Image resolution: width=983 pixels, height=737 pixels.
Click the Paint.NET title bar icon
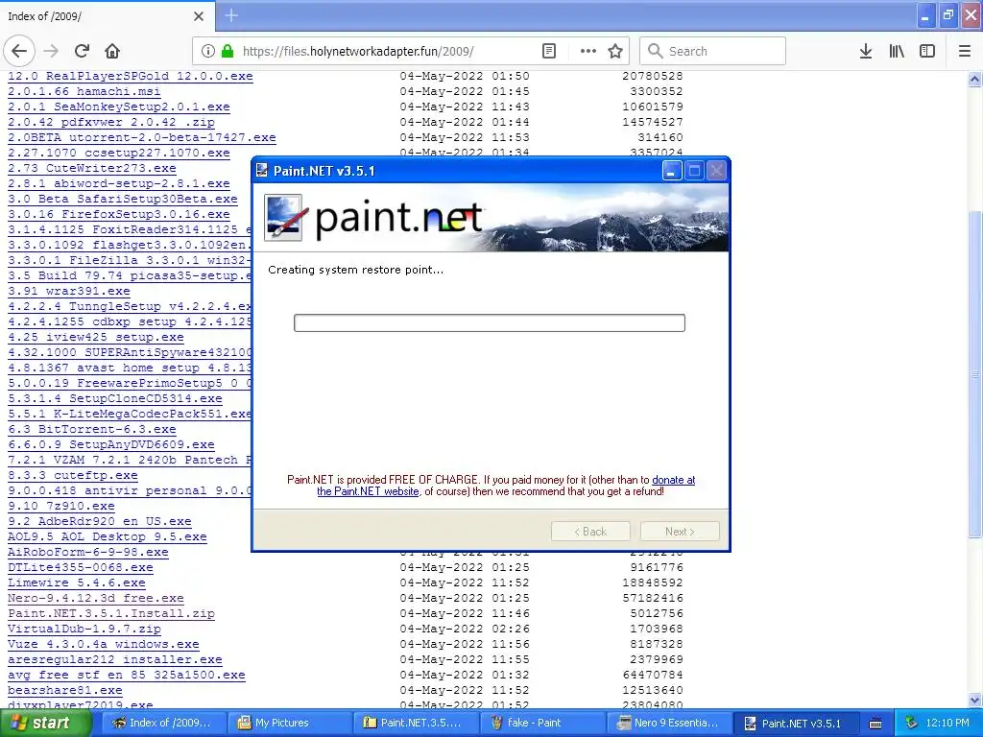[262, 171]
